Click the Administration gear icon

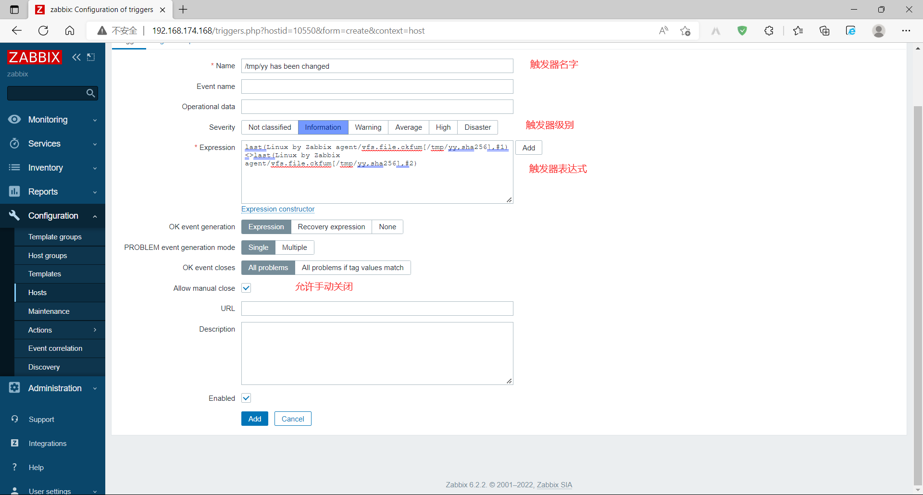point(14,387)
